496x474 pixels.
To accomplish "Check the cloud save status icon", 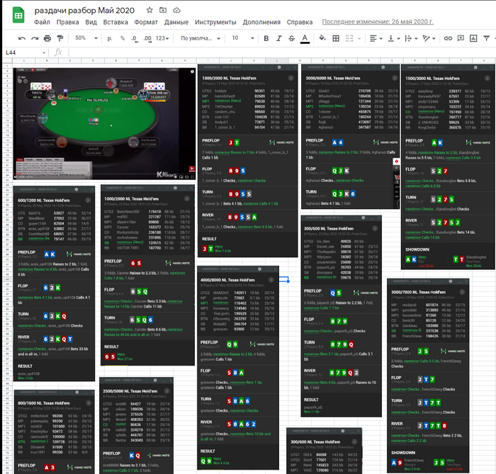I will click(x=177, y=11).
